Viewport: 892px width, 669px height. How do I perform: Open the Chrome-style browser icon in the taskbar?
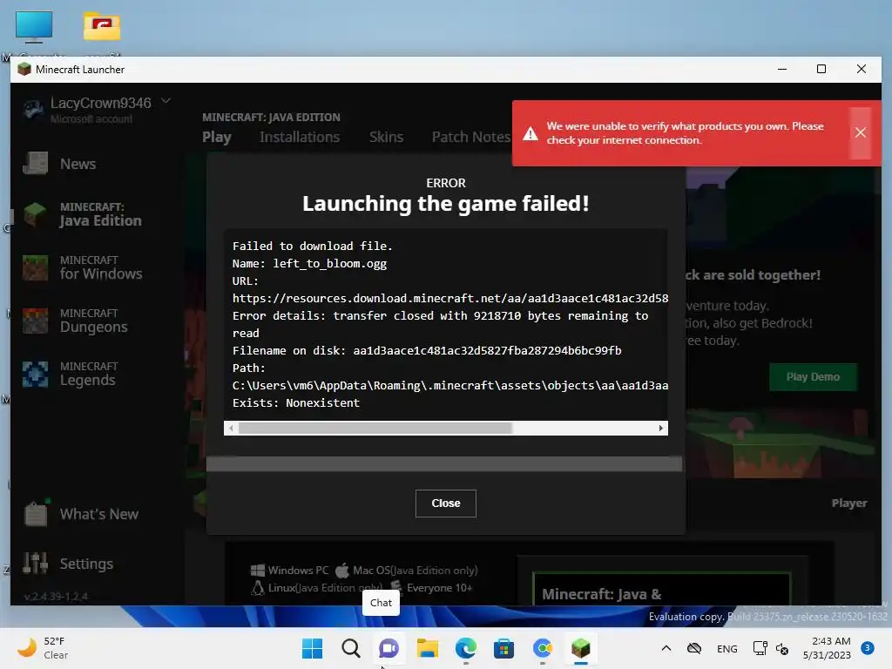tap(543, 648)
